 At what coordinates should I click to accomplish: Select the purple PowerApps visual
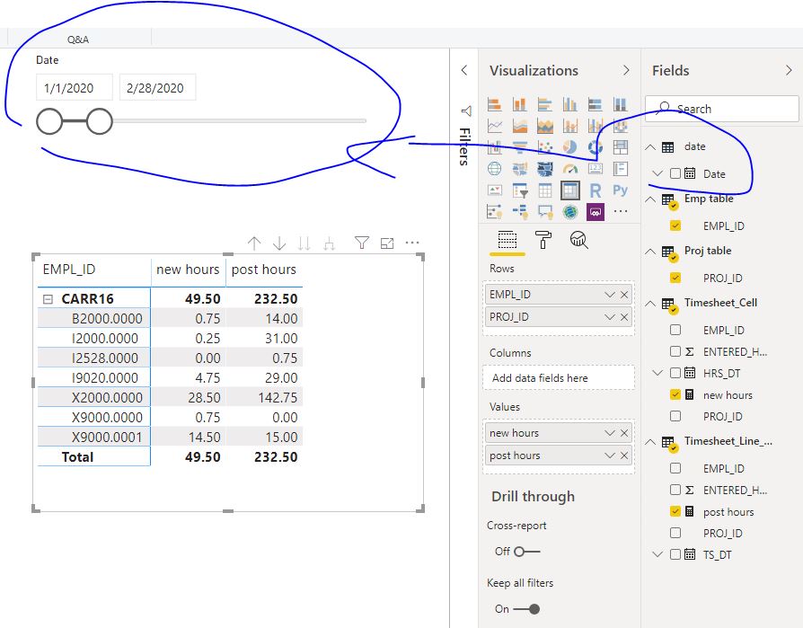click(596, 211)
